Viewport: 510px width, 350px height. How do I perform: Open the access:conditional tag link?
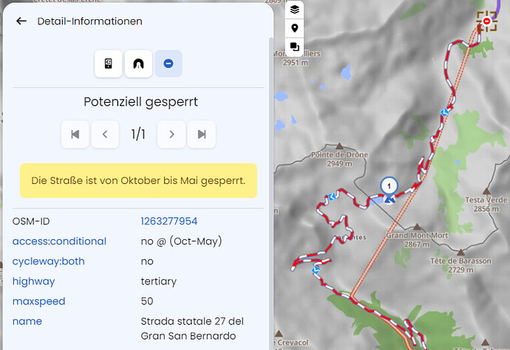[x=59, y=241]
